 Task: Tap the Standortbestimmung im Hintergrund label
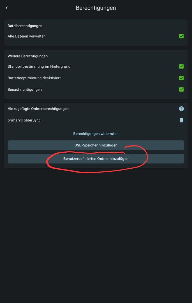(39, 66)
